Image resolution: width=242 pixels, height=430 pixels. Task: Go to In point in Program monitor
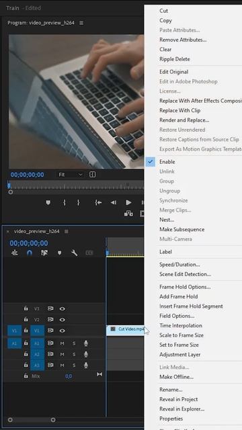click(98, 202)
